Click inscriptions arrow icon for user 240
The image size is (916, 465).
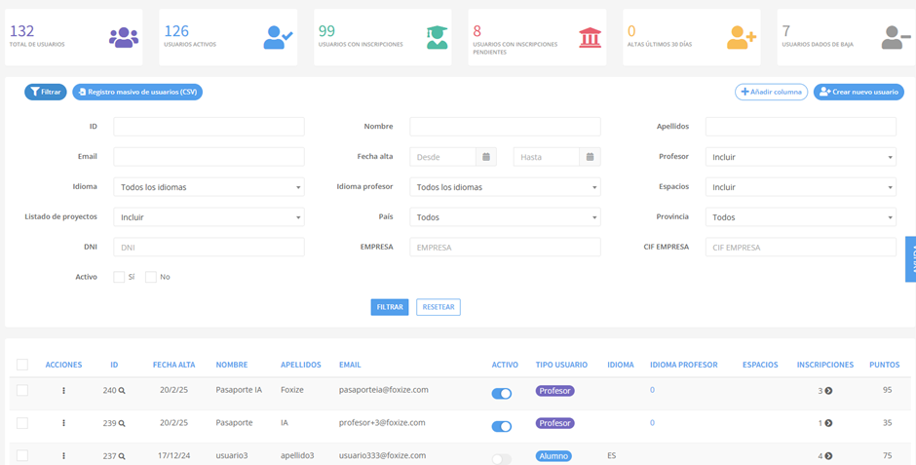[x=828, y=391]
